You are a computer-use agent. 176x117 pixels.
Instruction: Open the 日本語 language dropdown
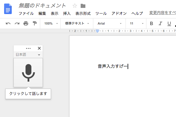point(28,55)
